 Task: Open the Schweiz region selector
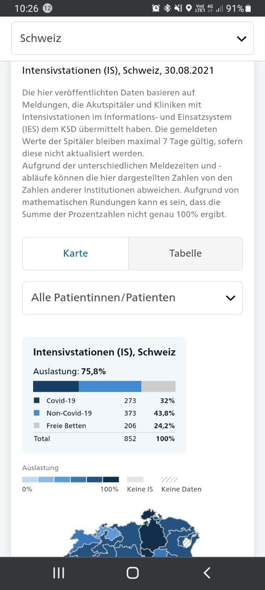coord(132,38)
